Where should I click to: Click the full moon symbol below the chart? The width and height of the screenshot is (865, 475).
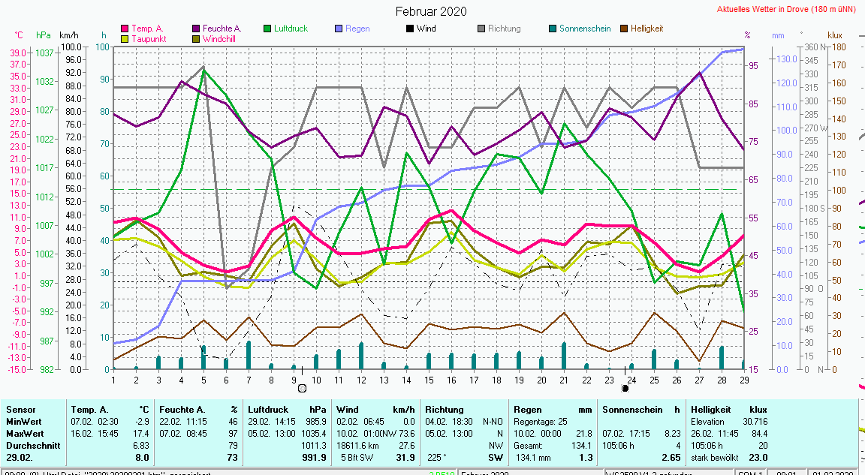302,389
